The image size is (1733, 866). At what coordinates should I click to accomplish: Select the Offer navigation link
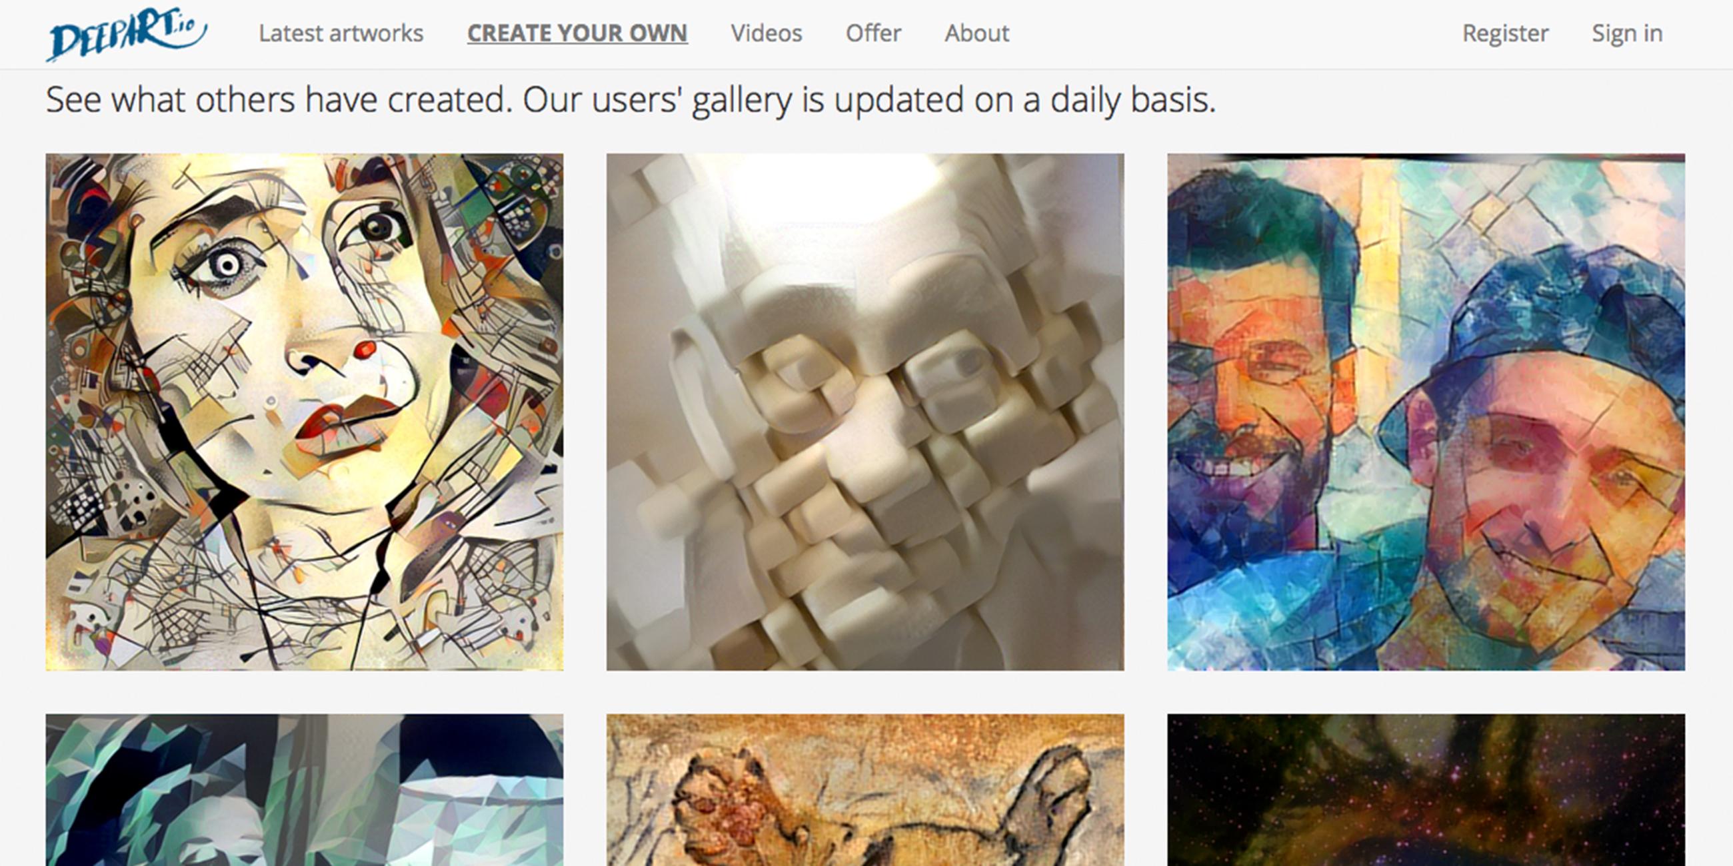click(873, 33)
